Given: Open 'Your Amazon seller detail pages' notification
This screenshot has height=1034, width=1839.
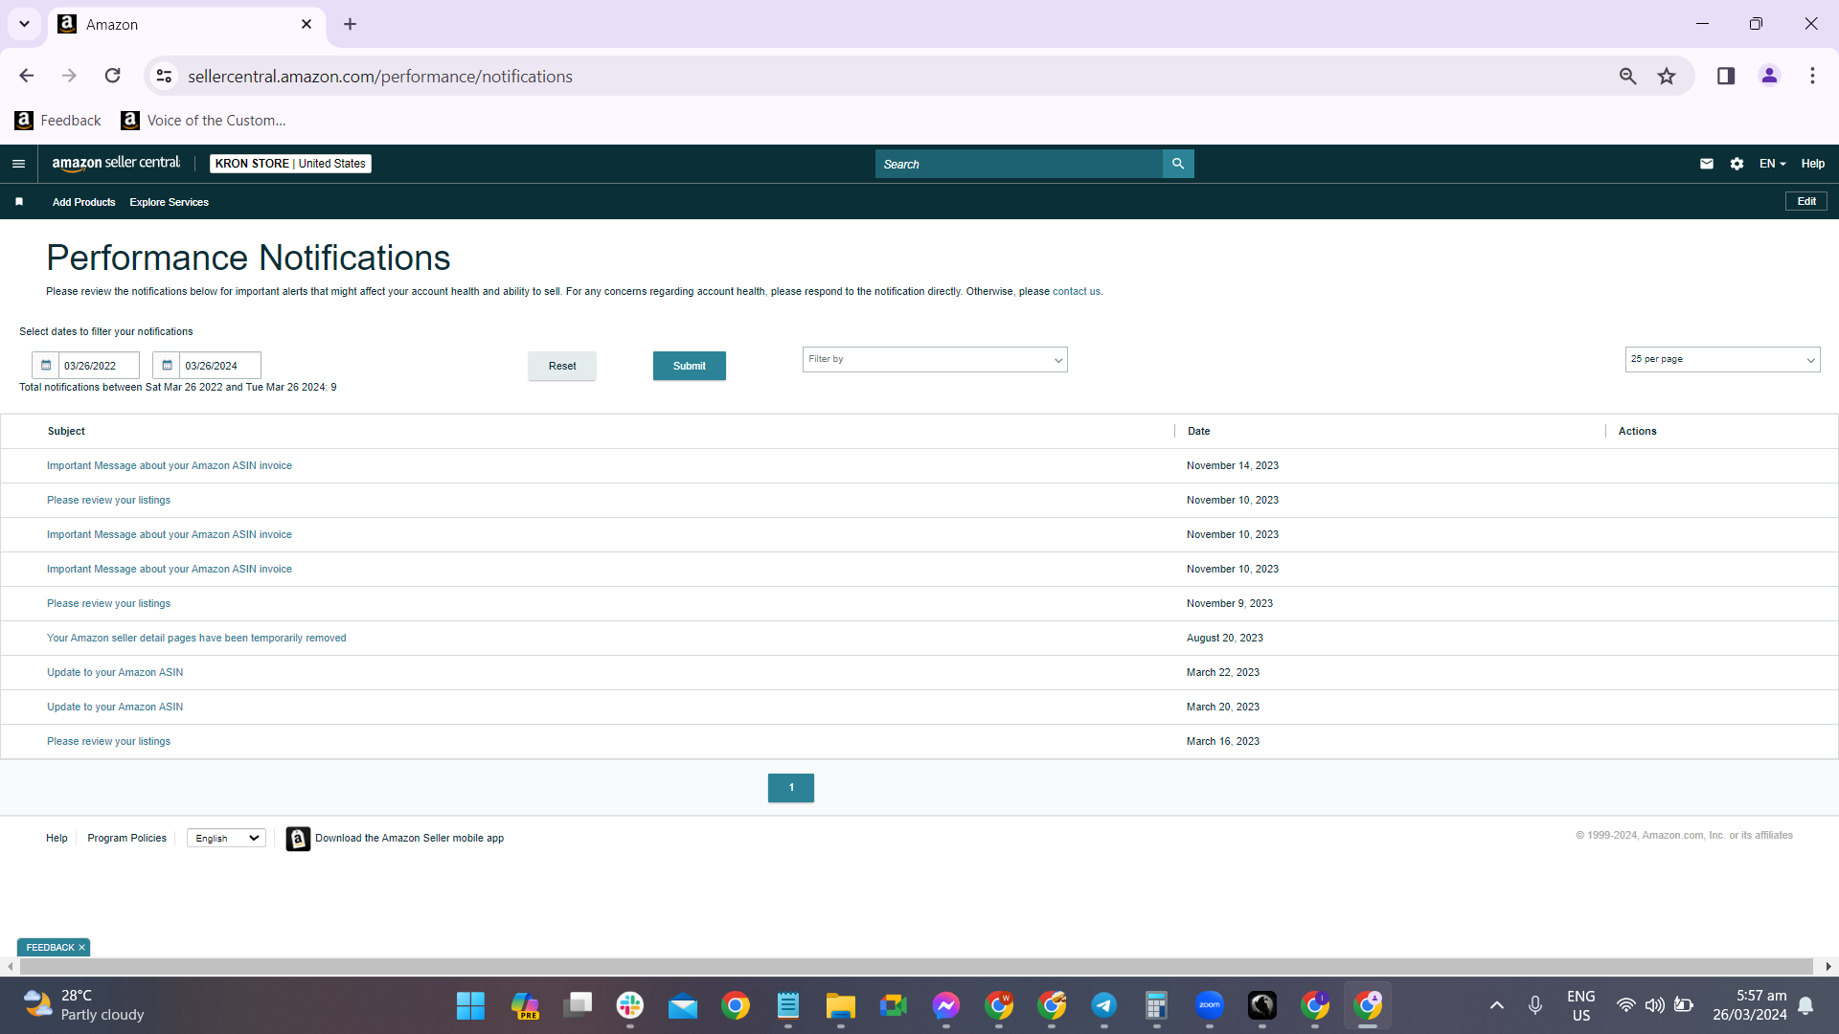Looking at the screenshot, I should click(196, 639).
